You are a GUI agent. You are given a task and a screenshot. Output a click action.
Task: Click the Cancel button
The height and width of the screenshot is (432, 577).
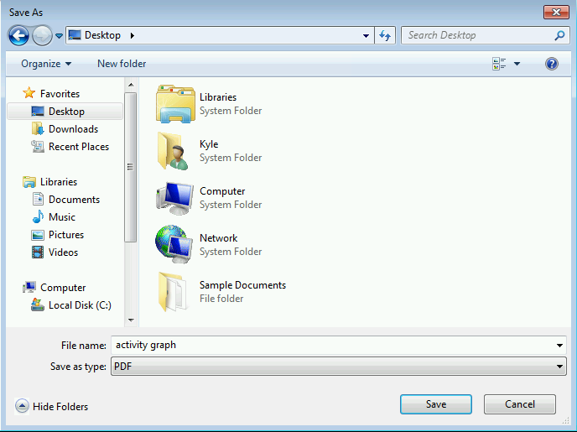520,404
